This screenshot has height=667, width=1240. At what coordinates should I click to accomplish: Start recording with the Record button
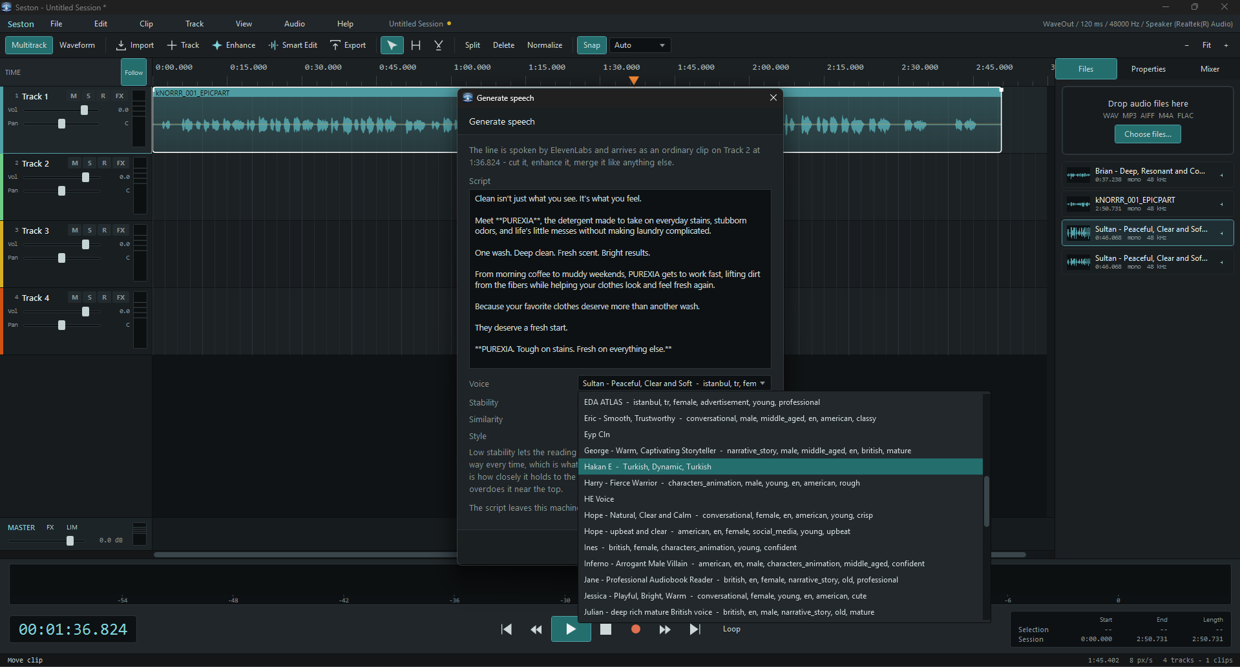pyautogui.click(x=636, y=630)
